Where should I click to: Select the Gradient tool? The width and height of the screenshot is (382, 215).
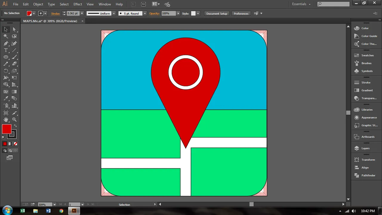[x=14, y=92]
